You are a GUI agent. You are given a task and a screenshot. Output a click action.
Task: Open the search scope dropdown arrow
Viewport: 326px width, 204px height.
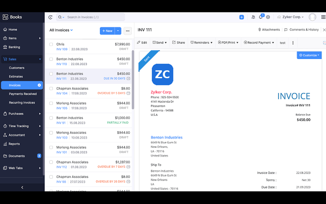click(x=64, y=17)
